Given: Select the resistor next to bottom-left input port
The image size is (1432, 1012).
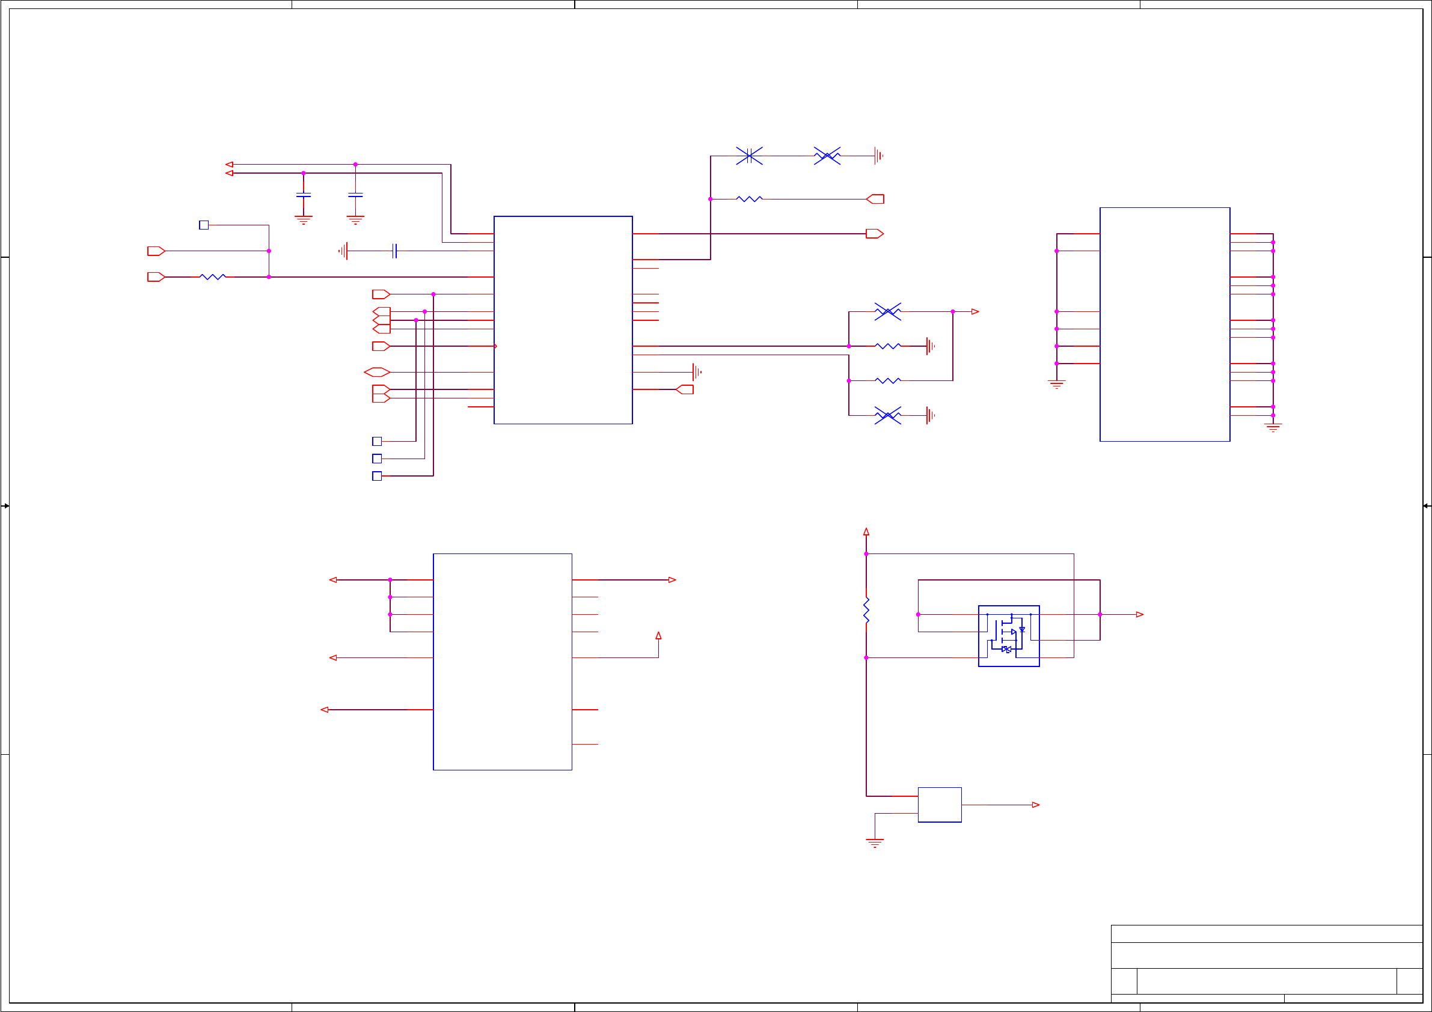Looking at the screenshot, I should tap(213, 277).
